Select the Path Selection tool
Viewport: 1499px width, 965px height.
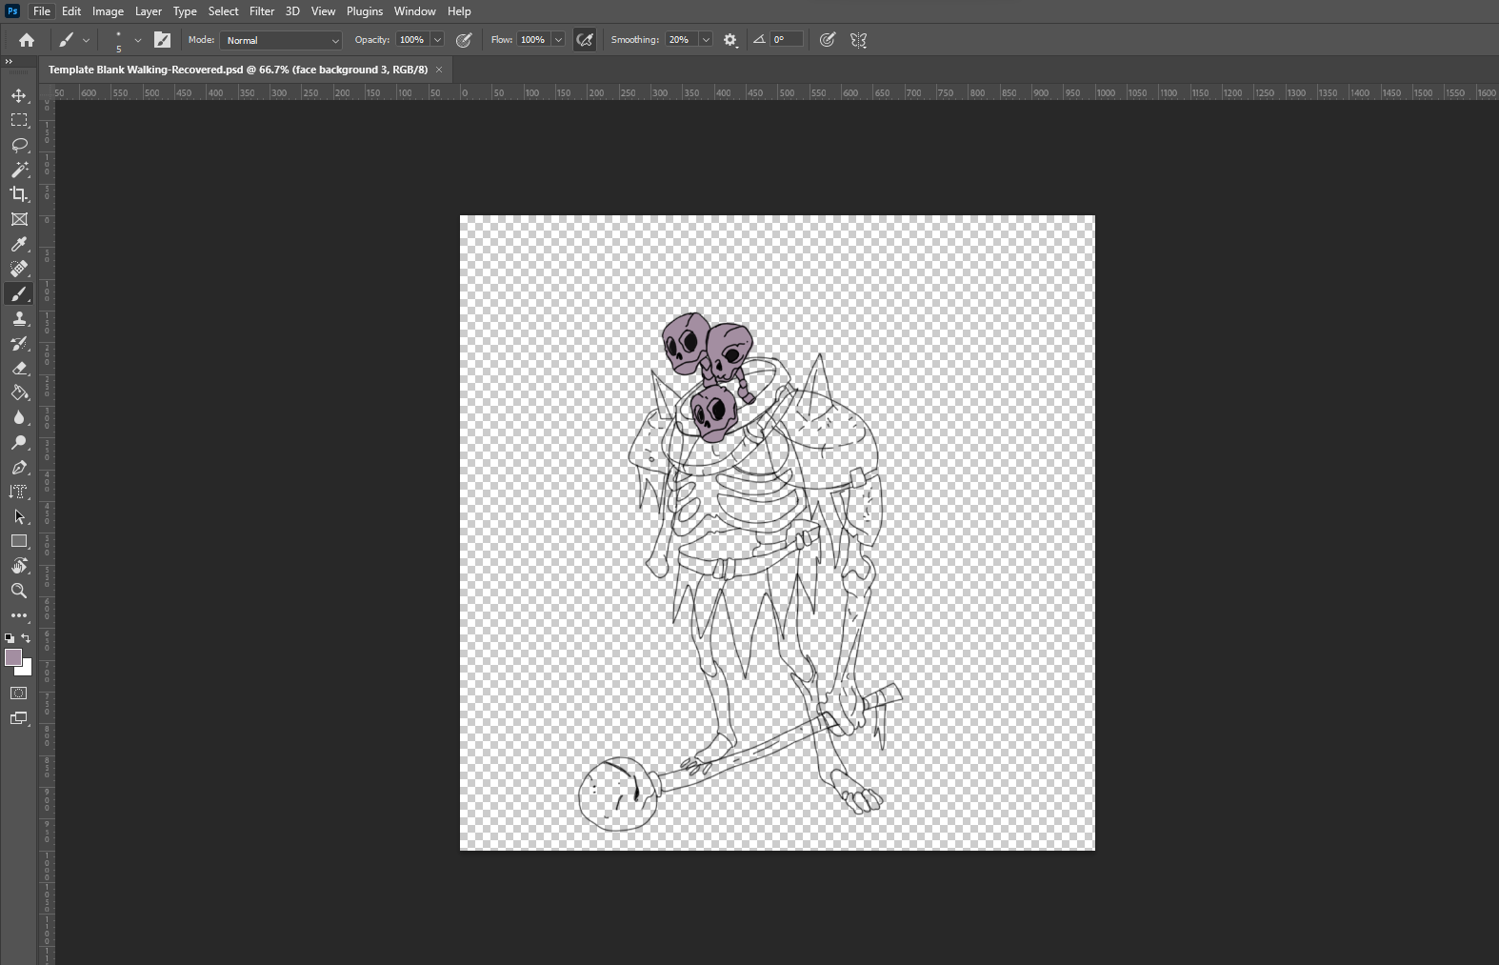(x=19, y=516)
